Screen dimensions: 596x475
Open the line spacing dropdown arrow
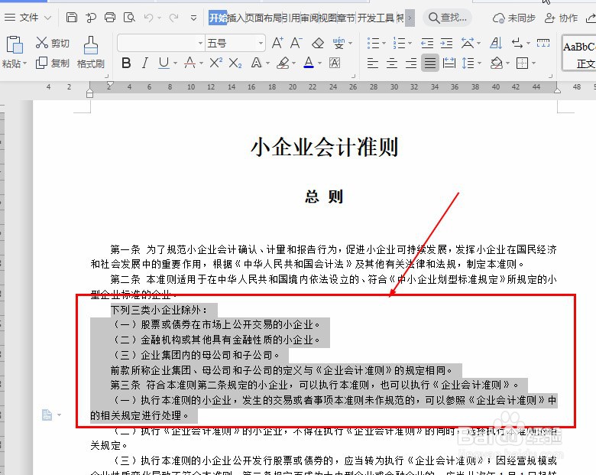(x=479, y=63)
